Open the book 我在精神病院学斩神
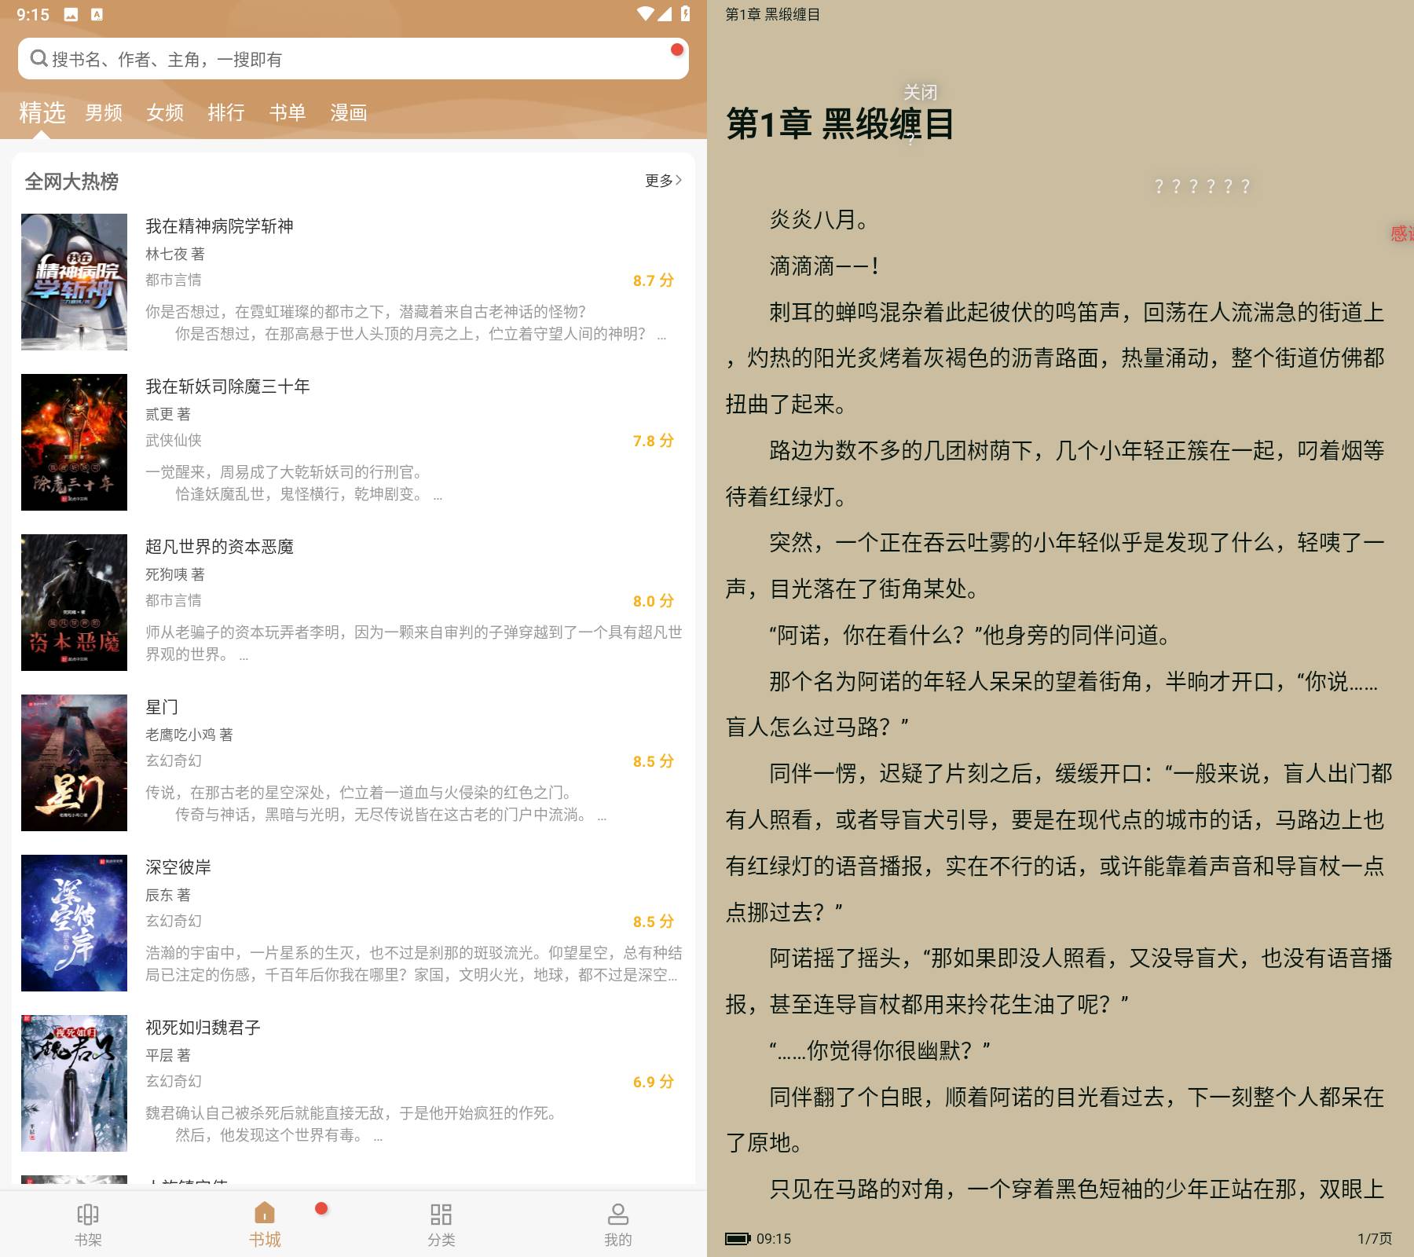The image size is (1414, 1257). 219,226
